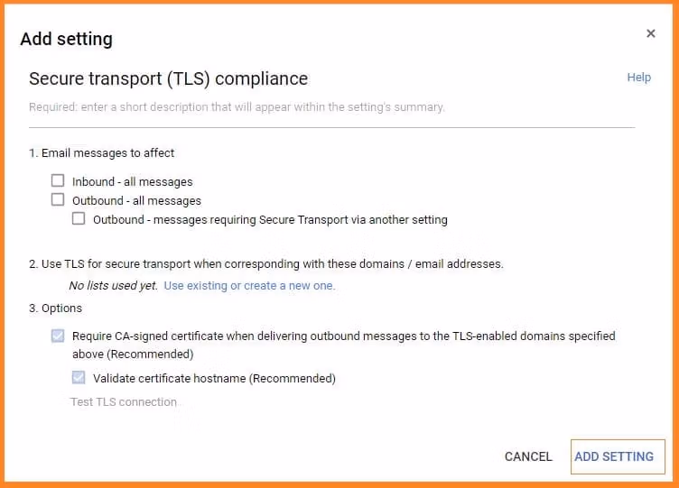679x488 pixels.
Task: Click the 'Inbound - all messages' label text
Action: click(x=133, y=182)
